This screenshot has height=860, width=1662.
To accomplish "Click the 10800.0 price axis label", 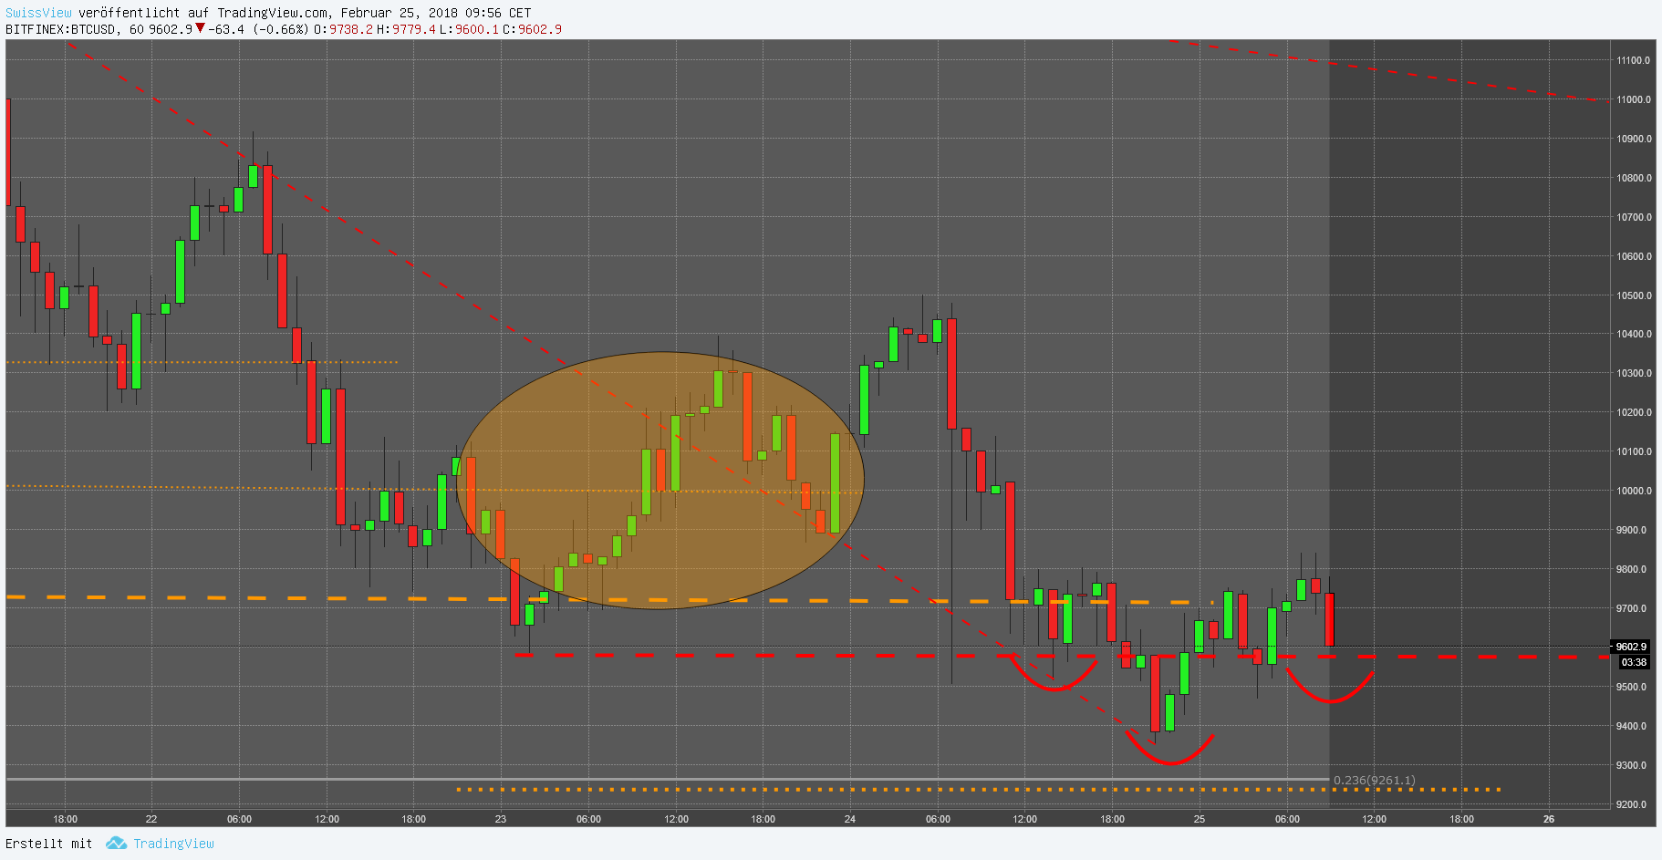I will click(x=1634, y=178).
